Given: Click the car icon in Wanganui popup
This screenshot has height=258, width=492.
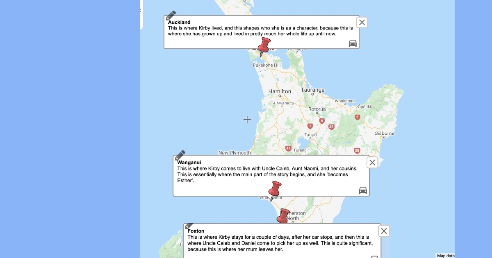Looking at the screenshot, I should 363,190.
